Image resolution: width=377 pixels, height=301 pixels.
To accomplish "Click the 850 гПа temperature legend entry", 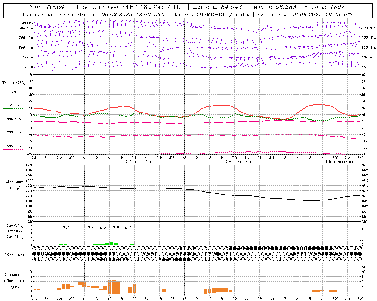I will [x=14, y=119].
